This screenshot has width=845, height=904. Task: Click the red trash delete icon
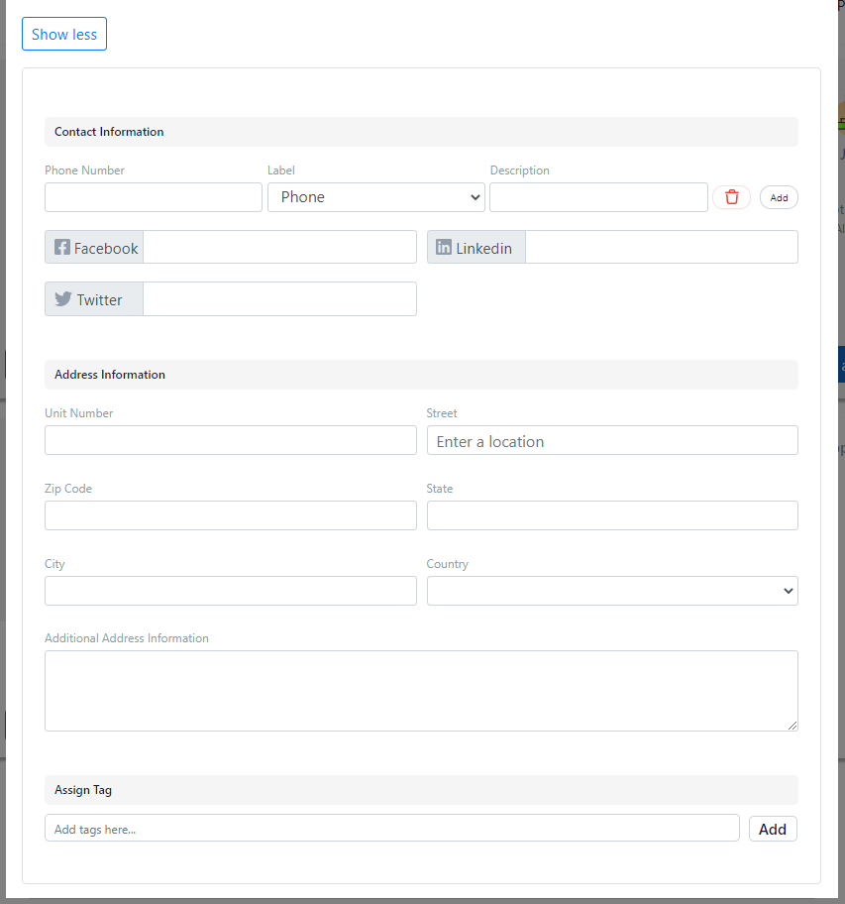click(731, 197)
